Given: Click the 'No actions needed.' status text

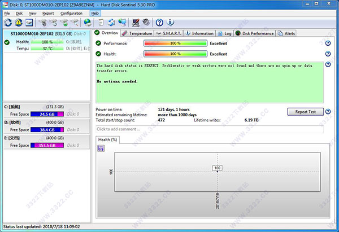Looking at the screenshot, I should [x=117, y=81].
